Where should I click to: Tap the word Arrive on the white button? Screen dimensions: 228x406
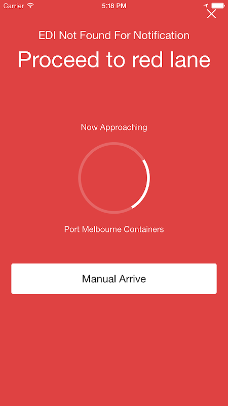coord(132,279)
